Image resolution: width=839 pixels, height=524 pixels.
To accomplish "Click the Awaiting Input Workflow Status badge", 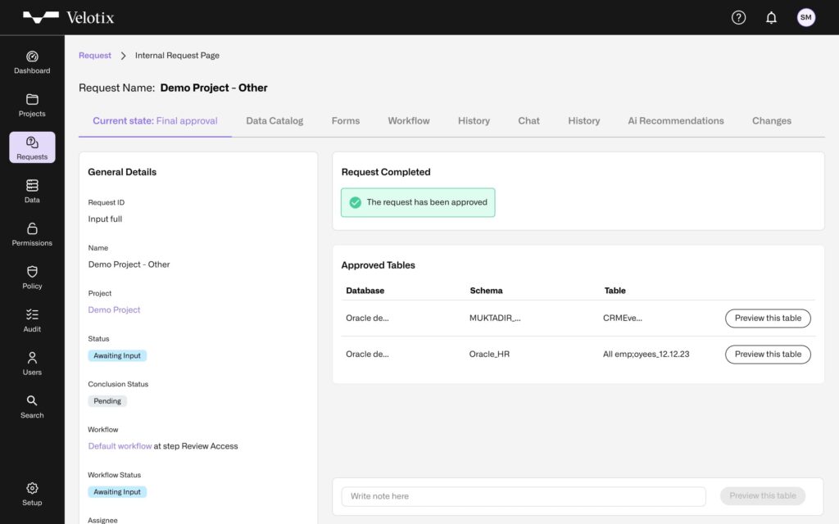I will 117,492.
